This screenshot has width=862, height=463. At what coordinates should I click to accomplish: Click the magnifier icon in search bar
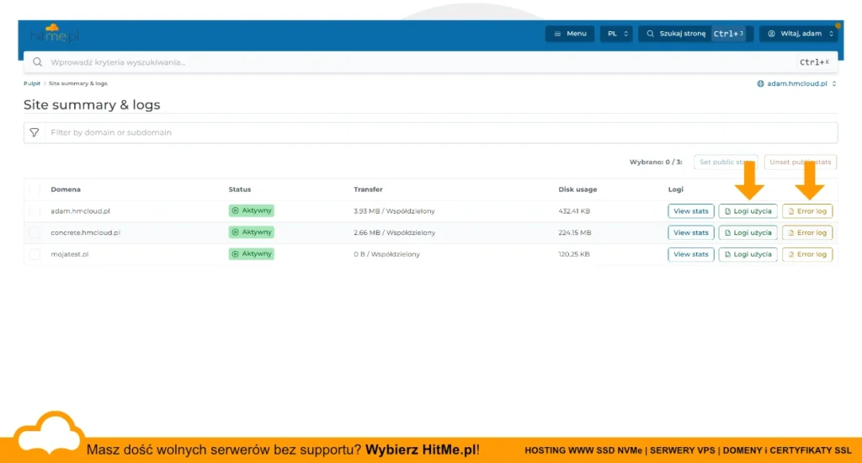click(x=37, y=62)
